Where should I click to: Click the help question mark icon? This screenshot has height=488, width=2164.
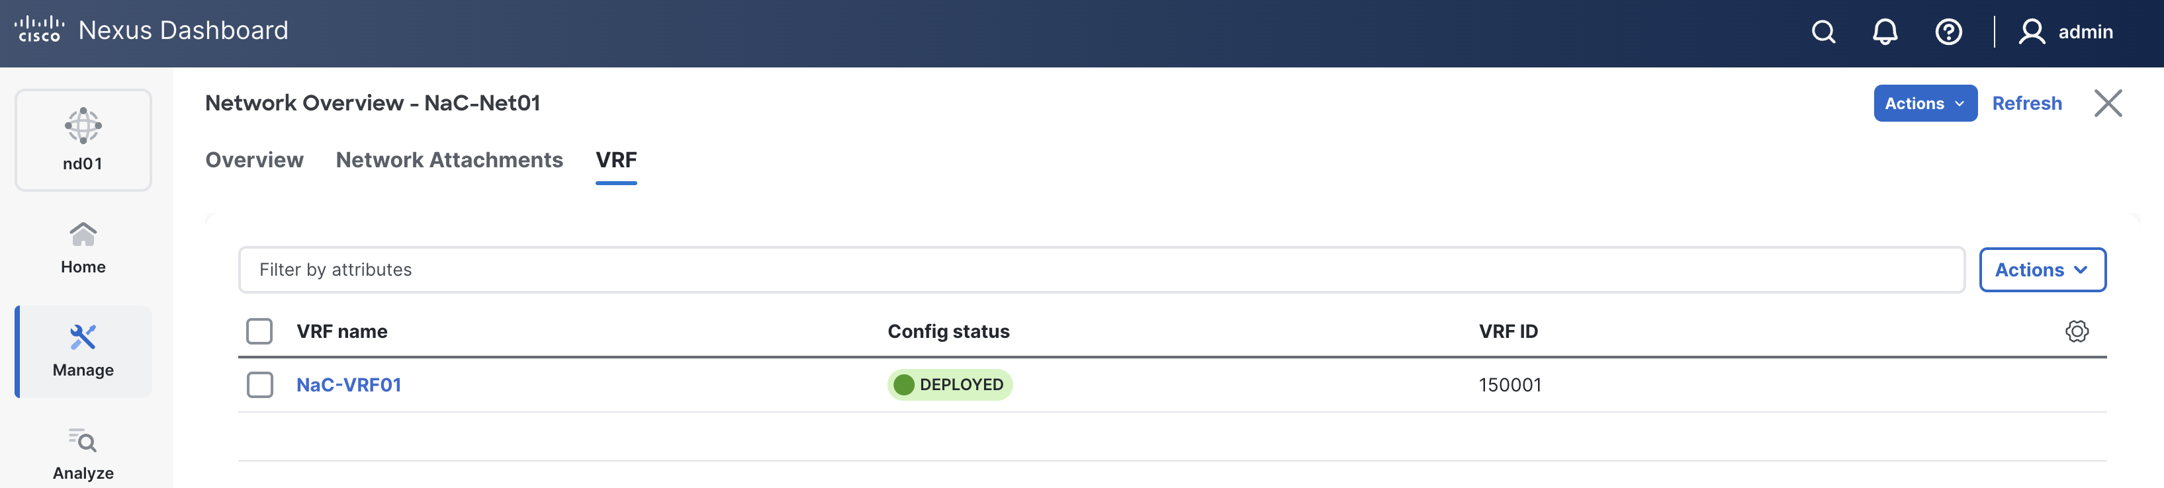1948,32
